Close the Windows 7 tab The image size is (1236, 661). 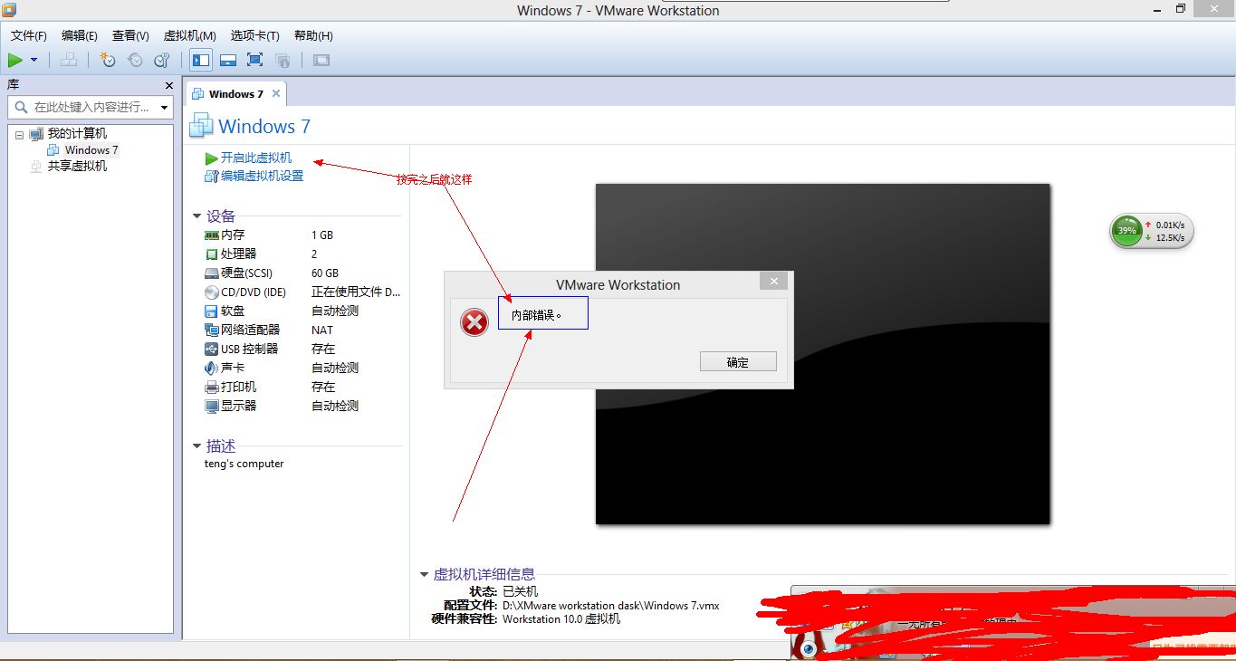tap(276, 93)
